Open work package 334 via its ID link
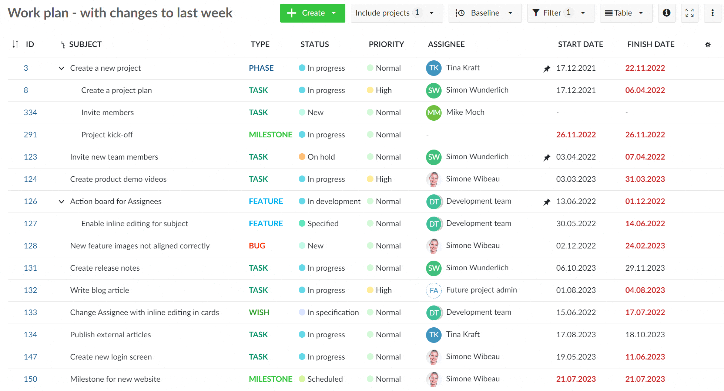Image resolution: width=724 pixels, height=391 pixels. click(30, 113)
